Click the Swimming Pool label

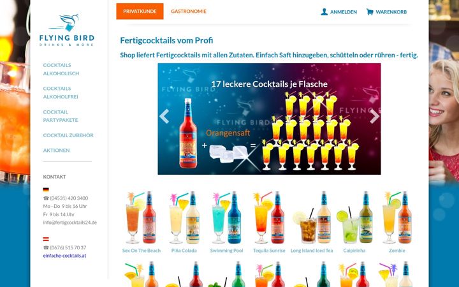click(226, 251)
